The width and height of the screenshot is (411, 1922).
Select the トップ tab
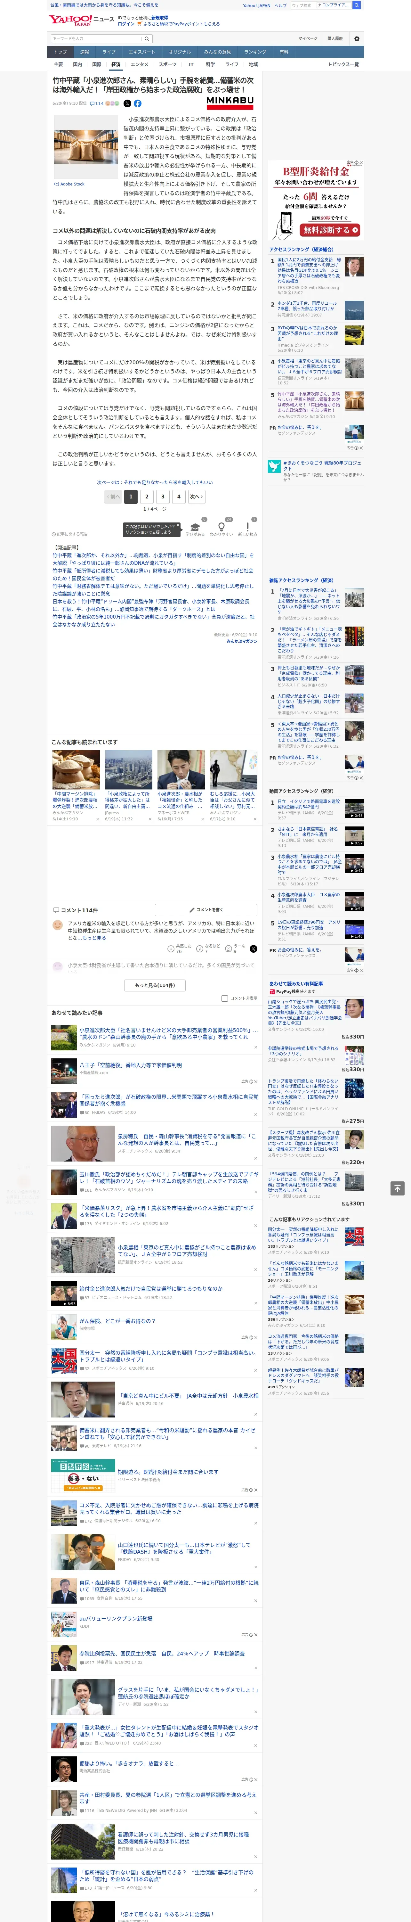[x=60, y=52]
